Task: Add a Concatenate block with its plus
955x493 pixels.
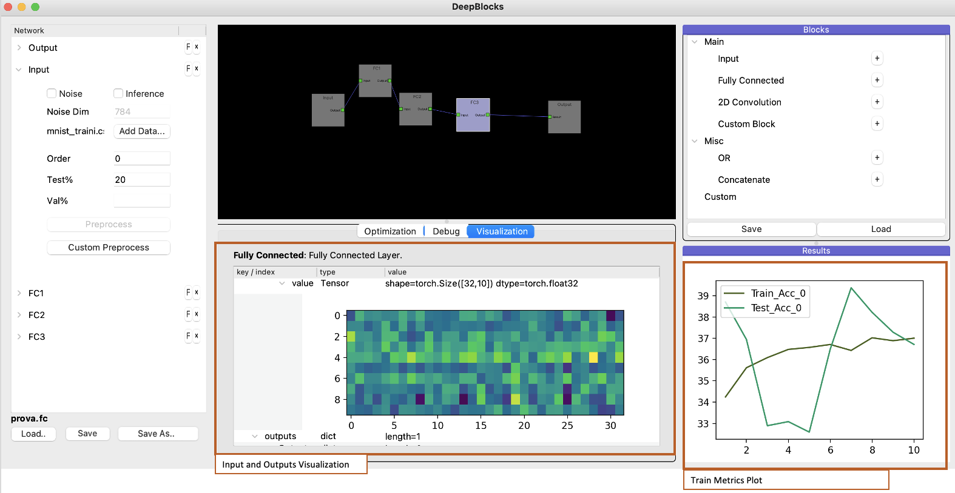Action: (x=877, y=179)
